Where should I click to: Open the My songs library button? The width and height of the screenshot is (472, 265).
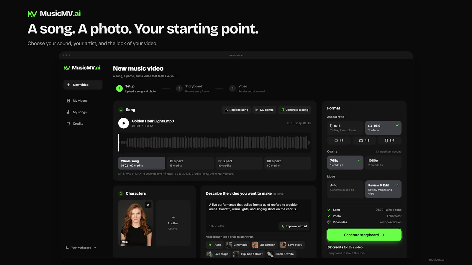pos(264,110)
